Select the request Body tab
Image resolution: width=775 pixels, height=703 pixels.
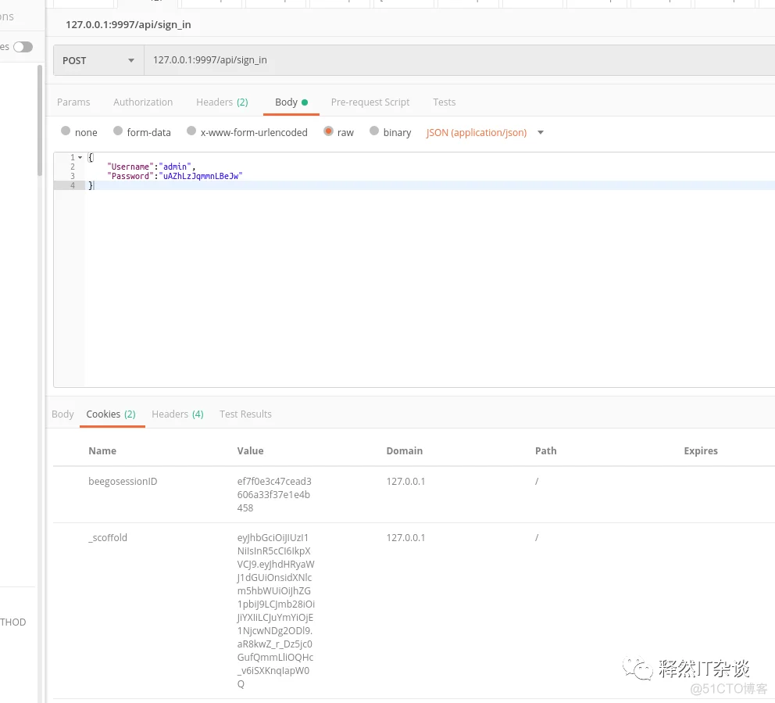pyautogui.click(x=291, y=102)
